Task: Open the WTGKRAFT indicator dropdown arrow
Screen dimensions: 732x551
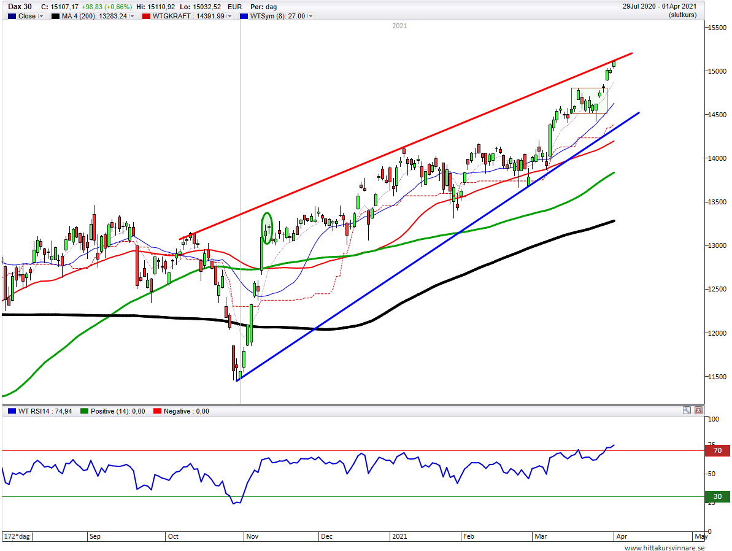Action: point(229,17)
